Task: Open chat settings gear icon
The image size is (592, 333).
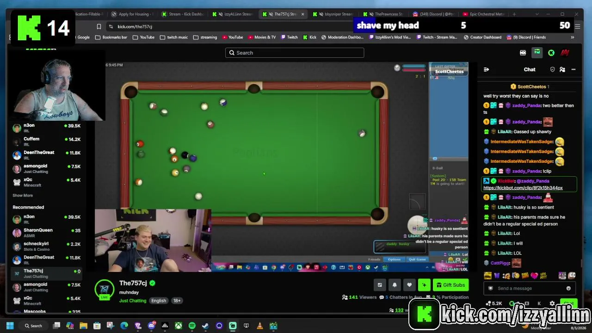Action: coord(552,303)
